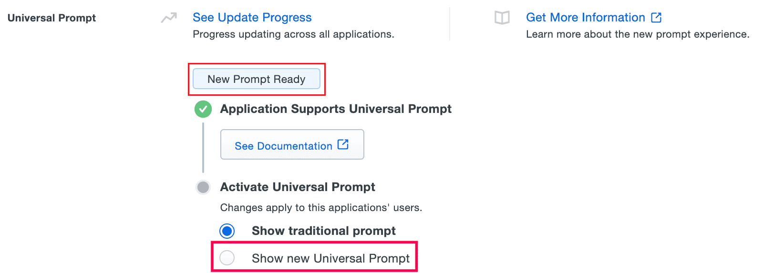Click "Learn more about the new prompt experience" text
763x273 pixels.
coord(637,34)
